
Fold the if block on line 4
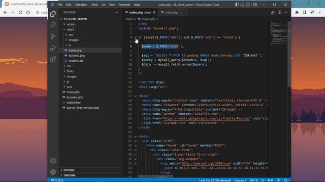[x=136, y=37]
